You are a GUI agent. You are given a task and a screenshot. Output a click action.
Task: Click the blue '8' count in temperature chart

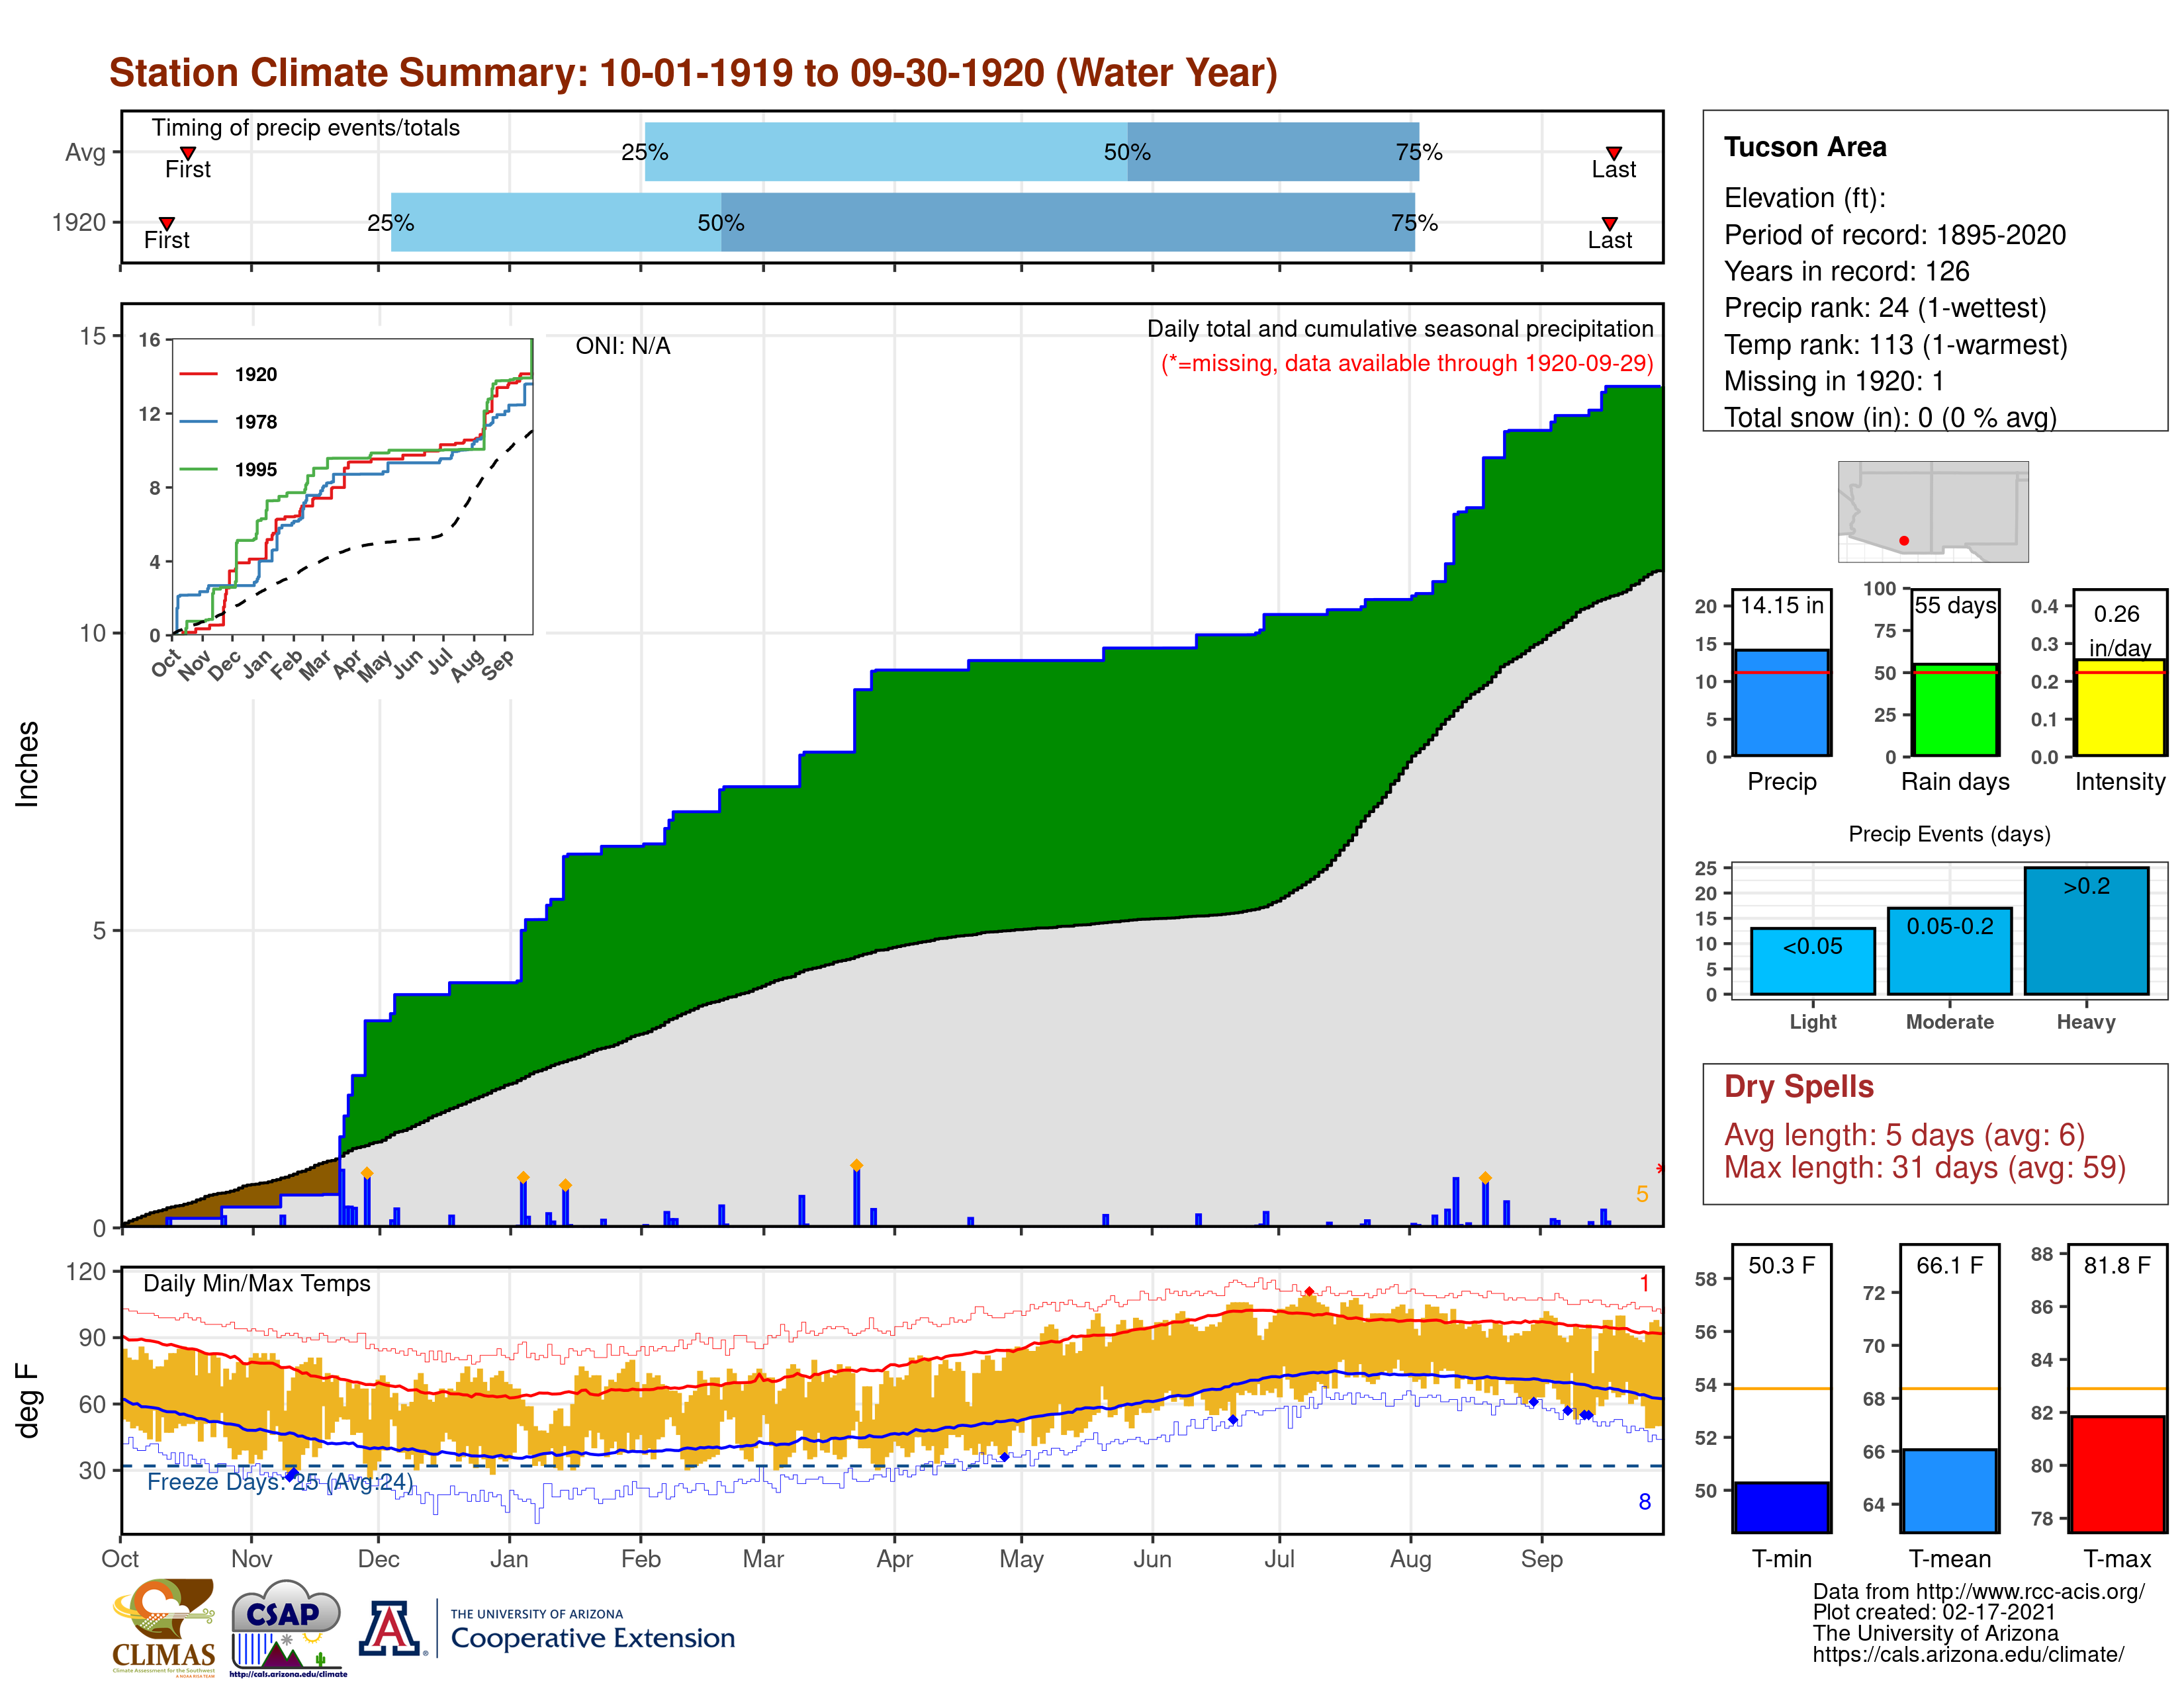point(1644,1501)
